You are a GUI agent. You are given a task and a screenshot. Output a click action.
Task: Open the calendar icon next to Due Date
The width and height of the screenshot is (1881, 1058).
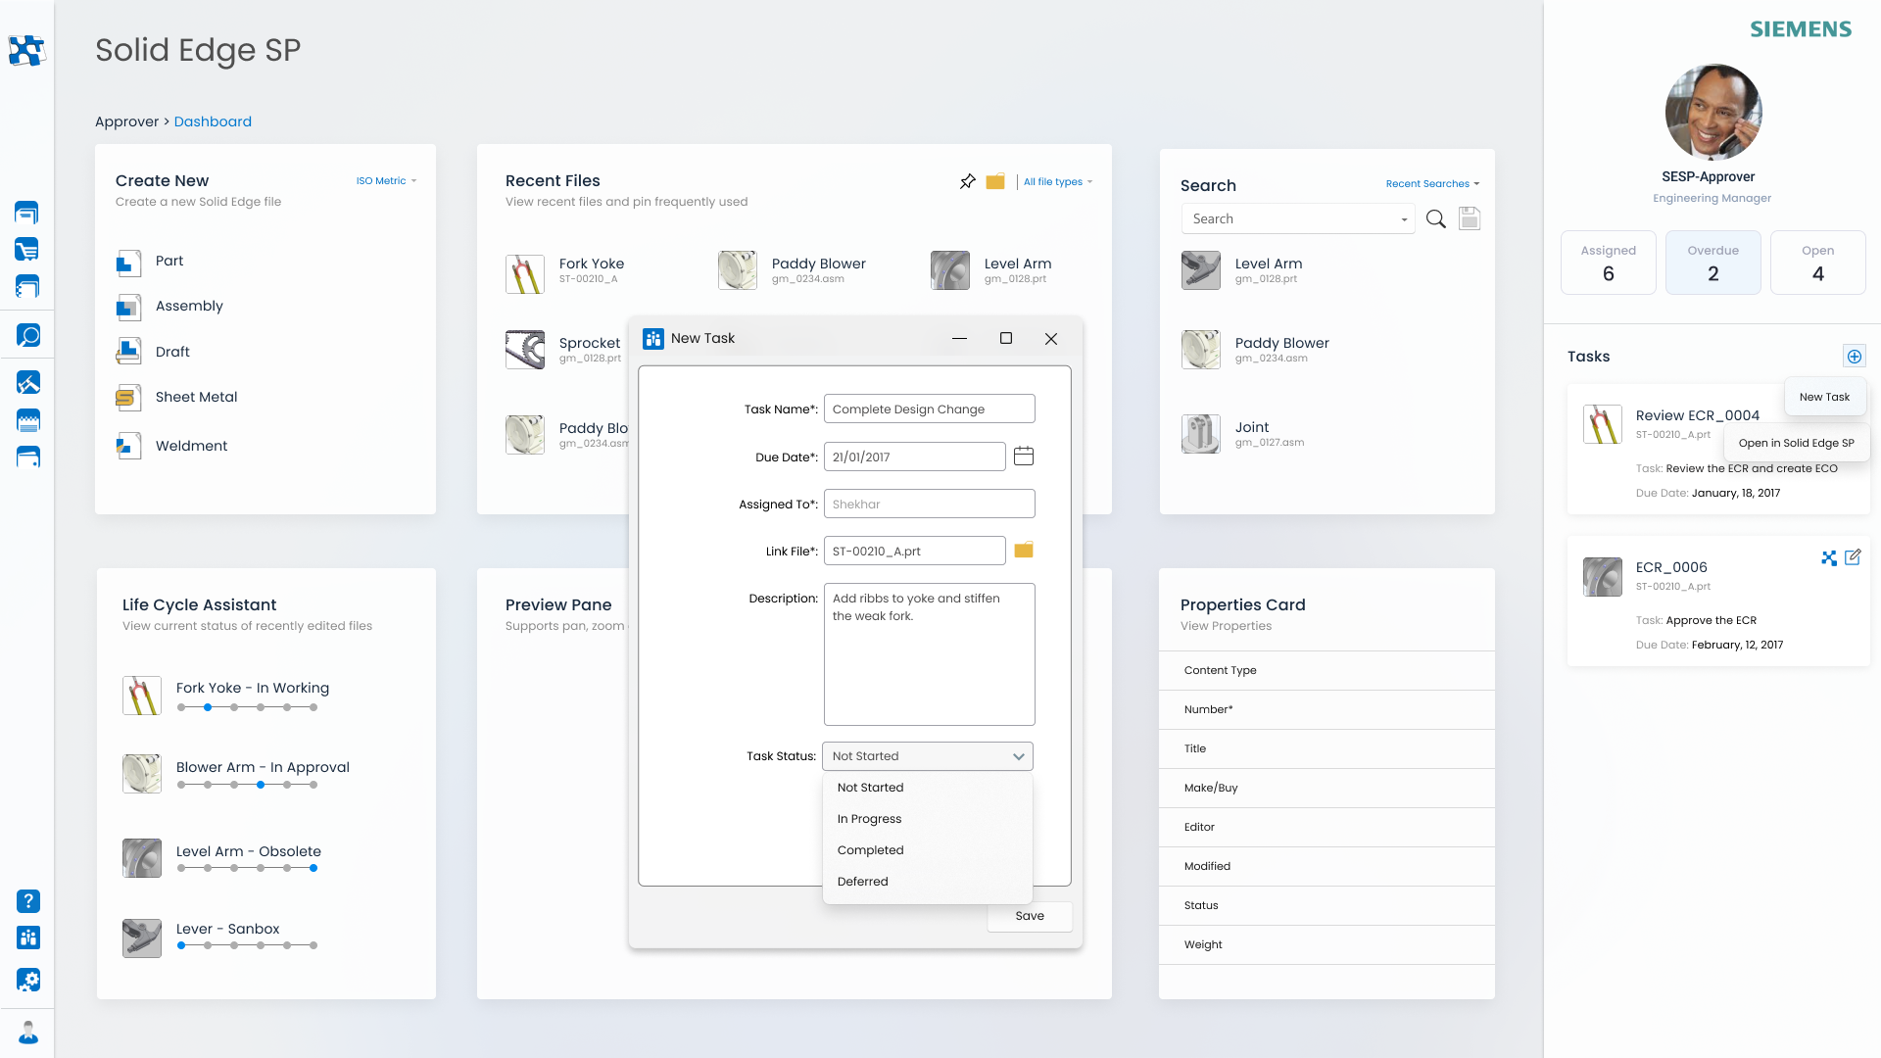pos(1024,456)
